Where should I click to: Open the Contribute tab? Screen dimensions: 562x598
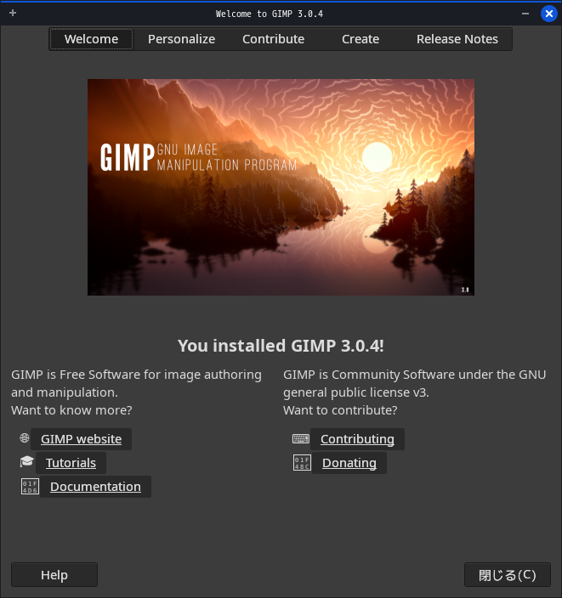(274, 39)
